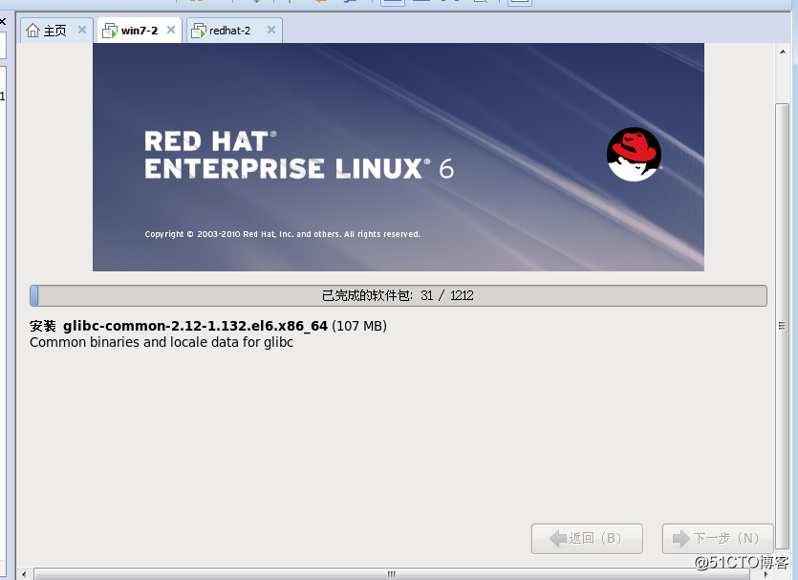
Task: Click the glibc-common package name text
Action: tap(195, 326)
